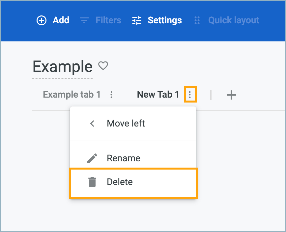Click the circled plus Add icon
The image size is (286, 232).
pos(41,20)
